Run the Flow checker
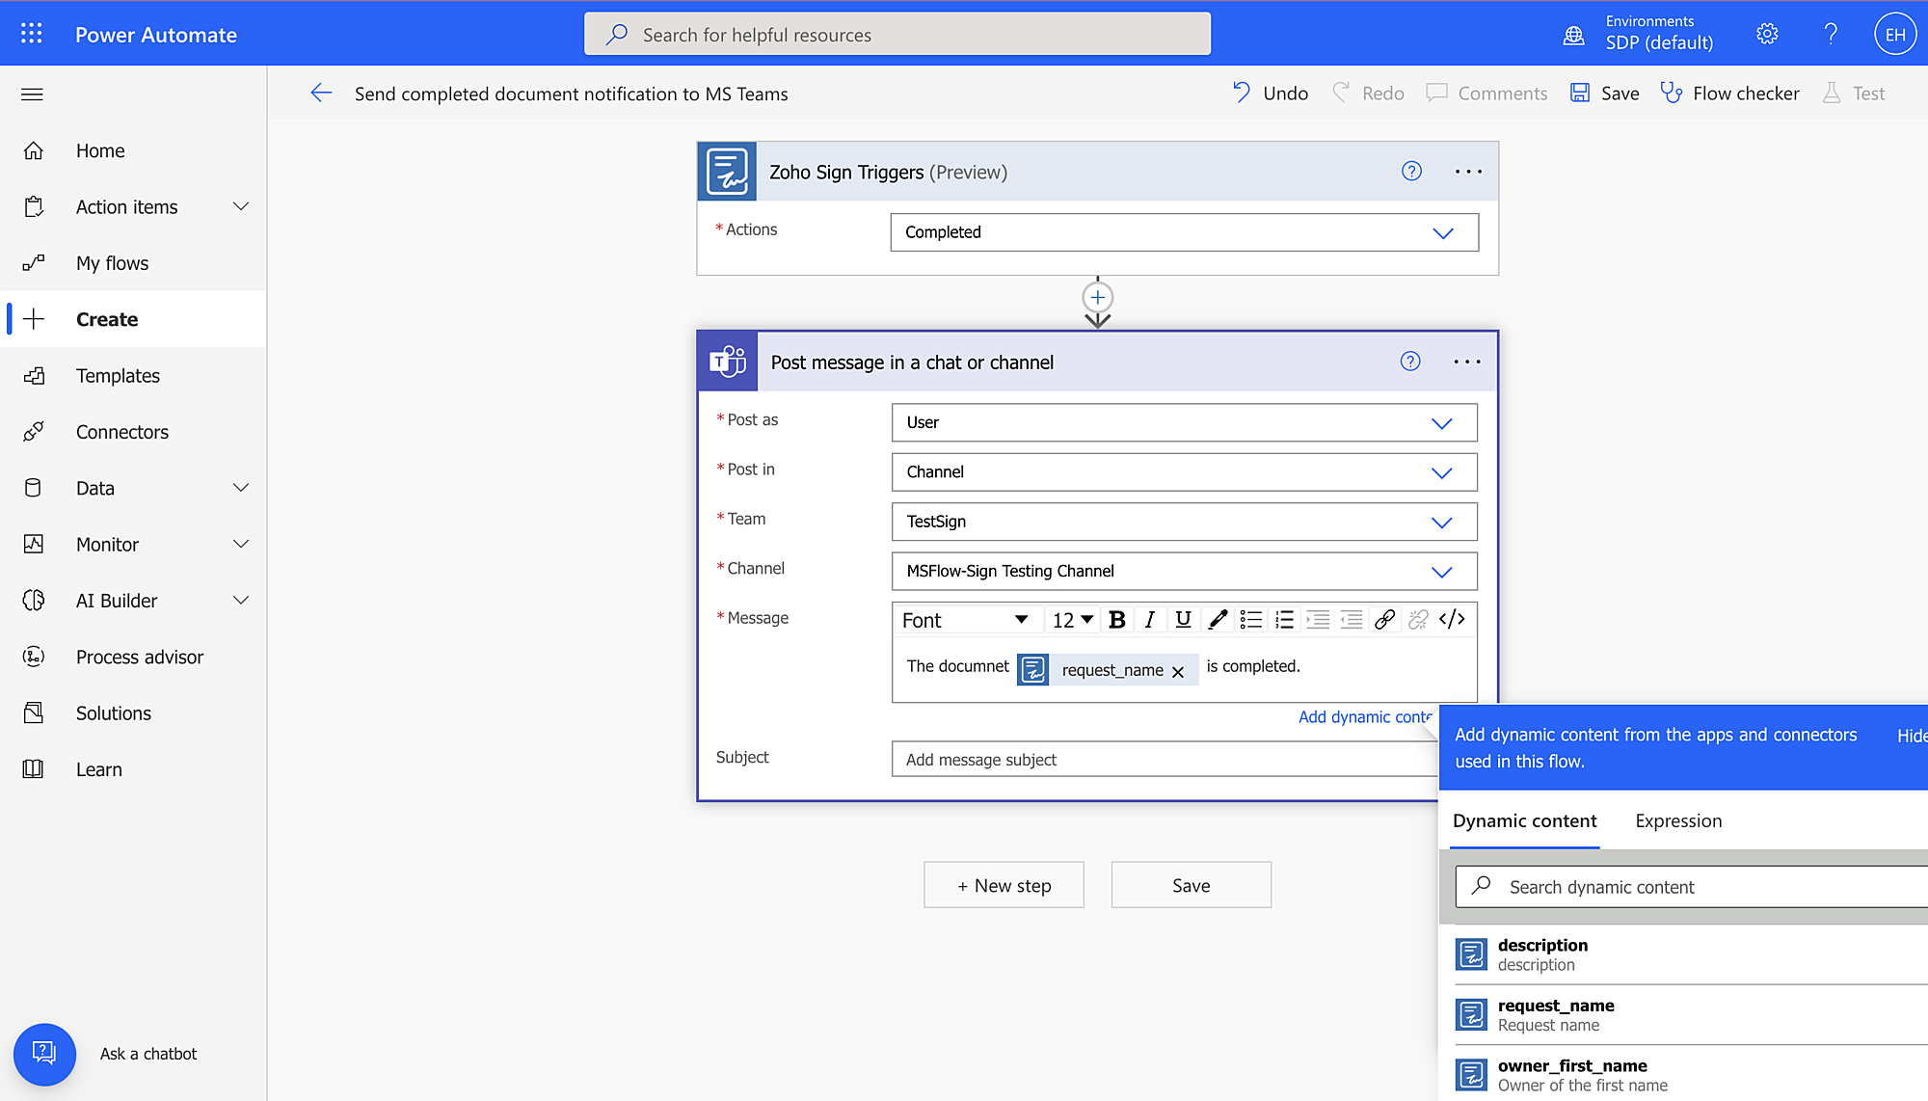1928x1101 pixels. pyautogui.click(x=1729, y=93)
